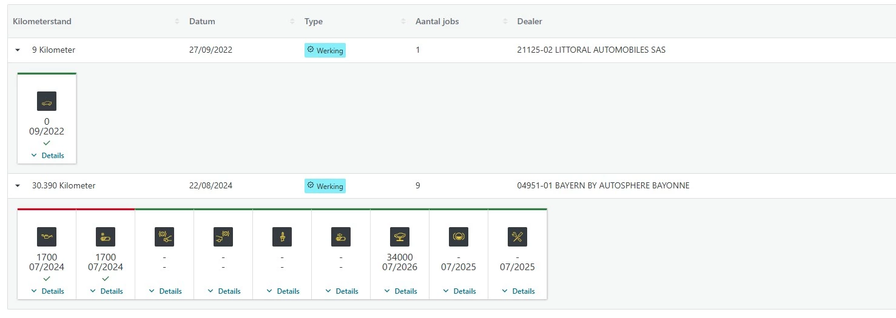Select the brake fluid warning icon

459,237
